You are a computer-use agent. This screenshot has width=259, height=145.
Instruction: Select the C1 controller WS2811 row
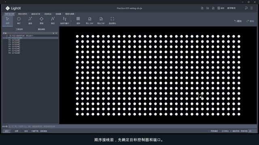click(x=31, y=35)
